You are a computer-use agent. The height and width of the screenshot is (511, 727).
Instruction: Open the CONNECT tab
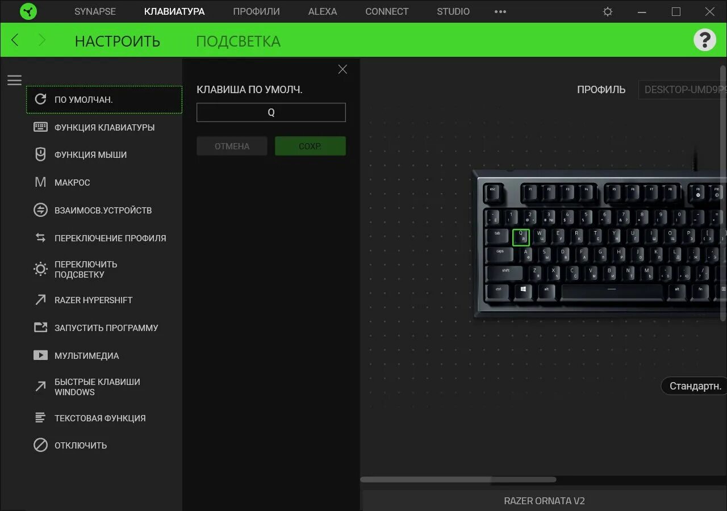click(387, 11)
